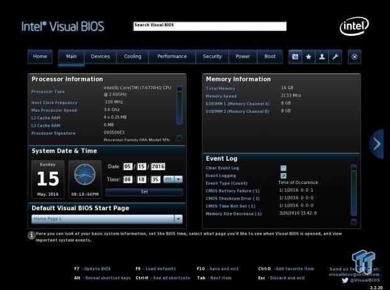Select the CMOS Battery Failure ( 1) entry
Screen dimensions: 390x290
pyautogui.click(x=233, y=191)
